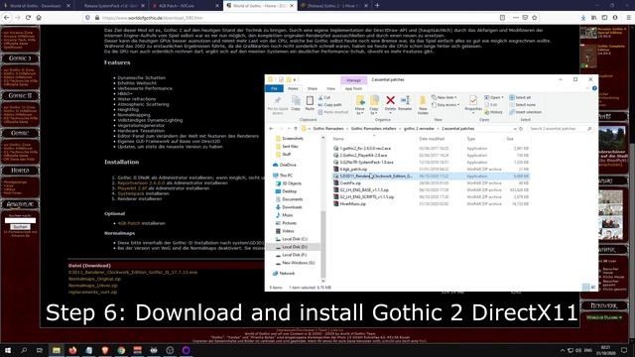Viewport: 635px width, 357px height.
Task: Click Select none in the Select group
Action: [523, 105]
